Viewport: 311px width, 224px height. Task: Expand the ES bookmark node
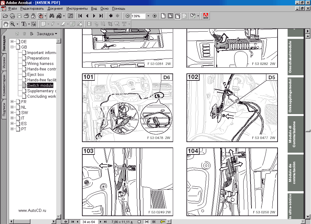click(12, 123)
